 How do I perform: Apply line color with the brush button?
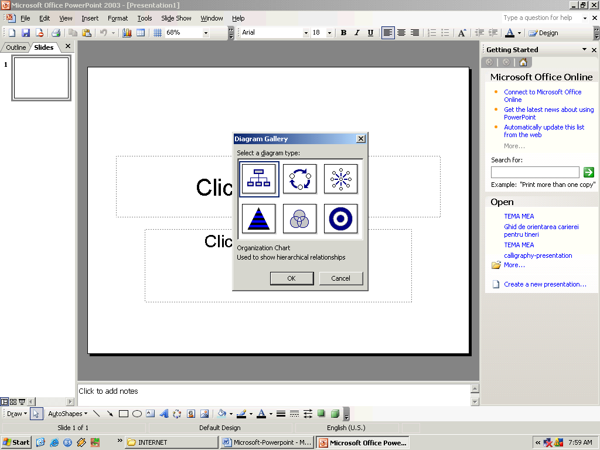[x=241, y=414]
